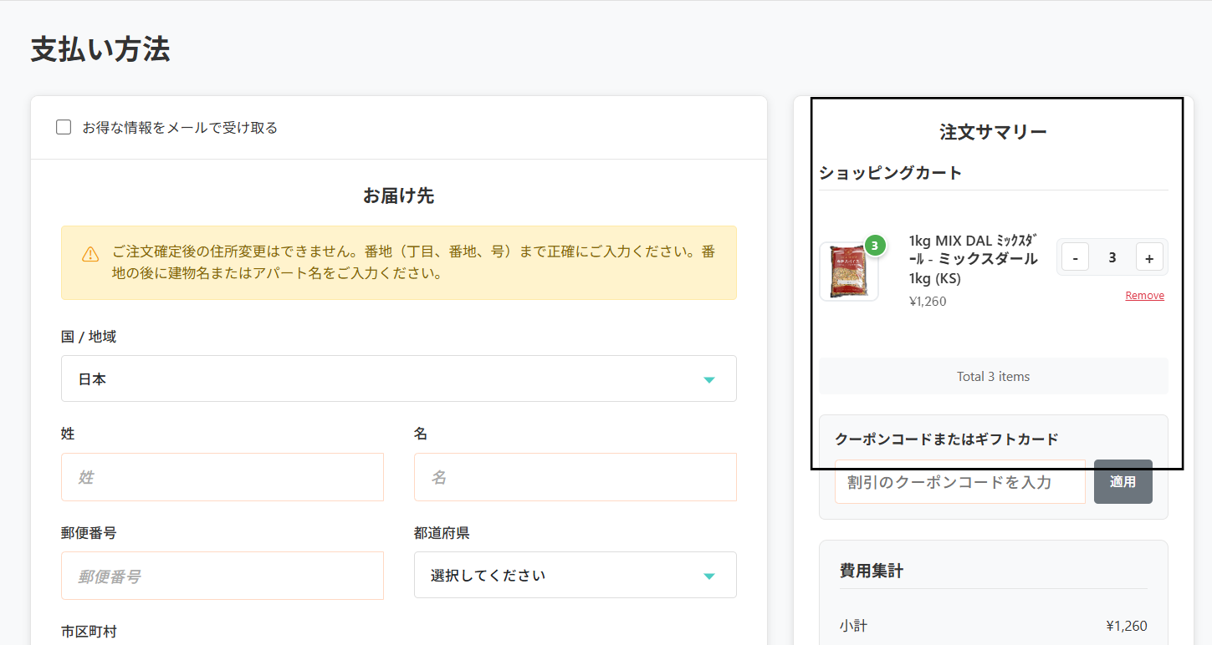Increase the cart quantity with the plus button

(1149, 256)
